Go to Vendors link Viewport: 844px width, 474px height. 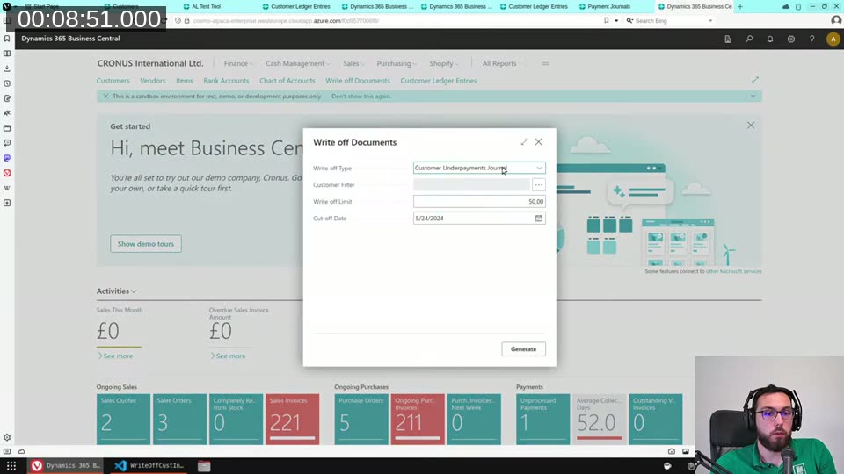click(x=153, y=81)
